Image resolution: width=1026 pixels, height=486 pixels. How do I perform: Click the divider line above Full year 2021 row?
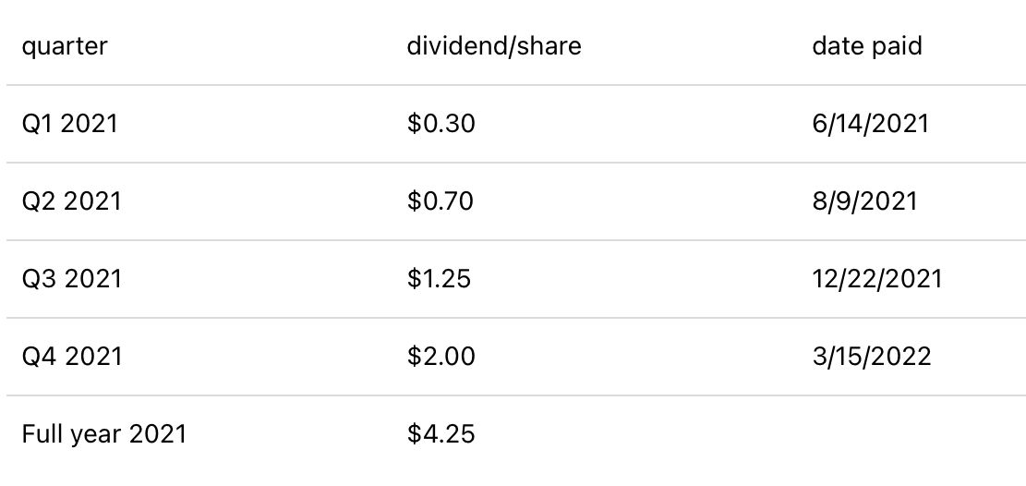pyautogui.click(x=513, y=395)
